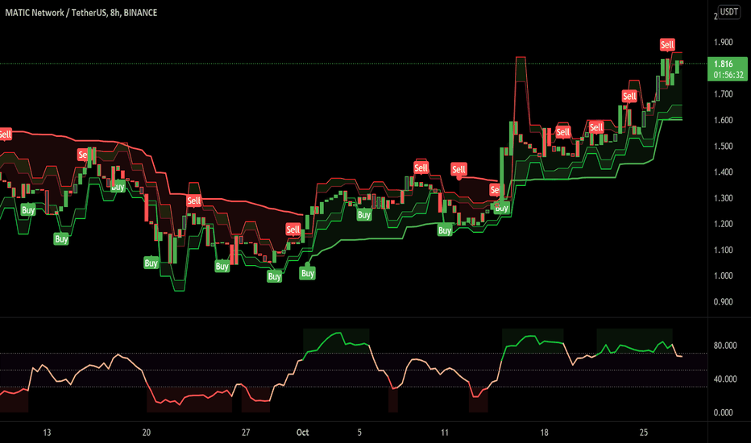Click the Buy signal above date 5

(364, 215)
